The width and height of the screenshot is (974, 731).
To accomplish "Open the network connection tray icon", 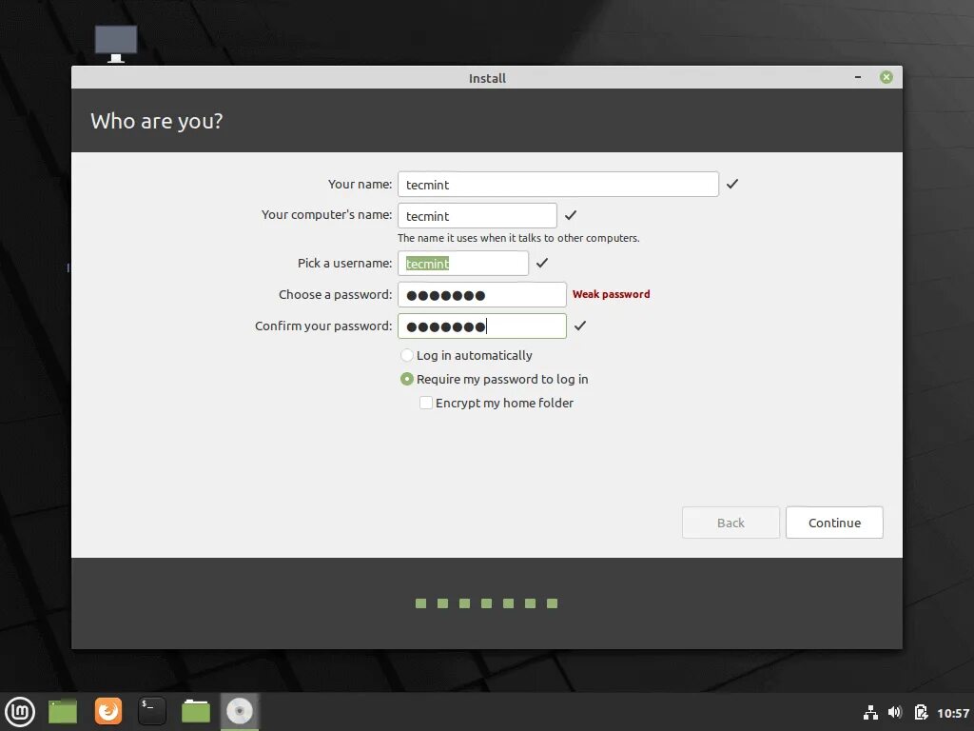I will click(x=871, y=712).
